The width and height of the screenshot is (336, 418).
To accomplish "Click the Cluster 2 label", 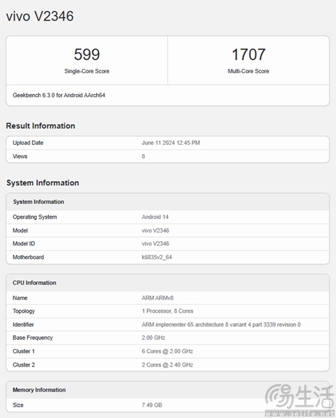I will click(x=24, y=365).
